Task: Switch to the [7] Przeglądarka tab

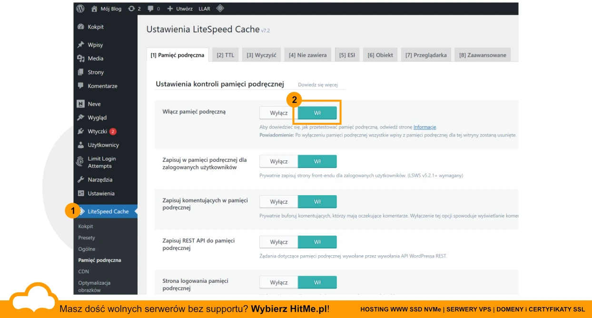Action: pos(426,55)
